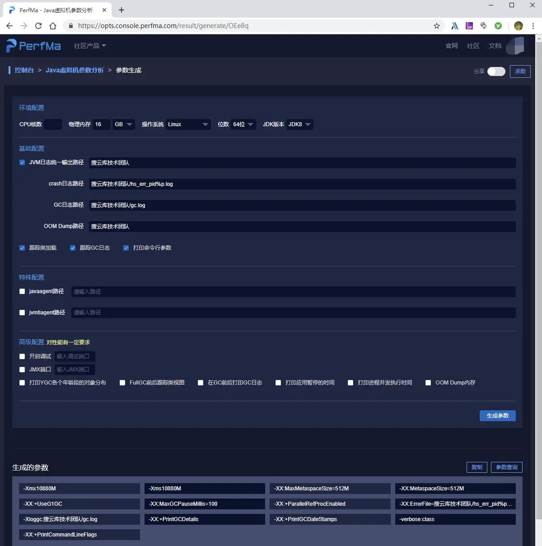Viewport: 542px width, 546px height.
Task: Check 在GC前后打印GC日志 option
Action: 201,383
